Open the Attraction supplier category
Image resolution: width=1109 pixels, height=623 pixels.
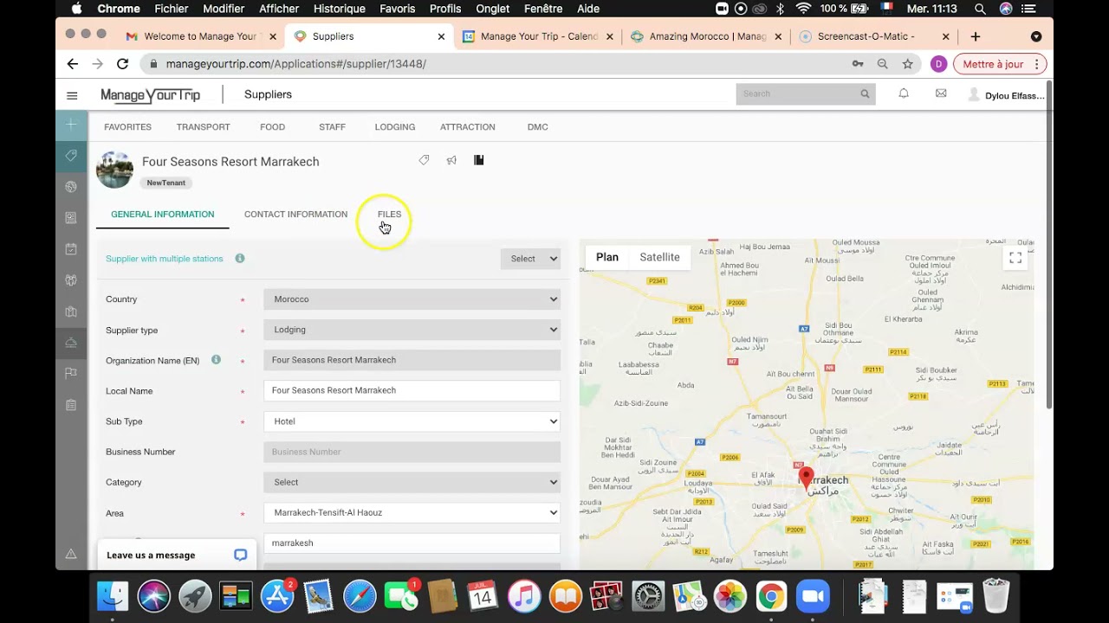click(467, 127)
